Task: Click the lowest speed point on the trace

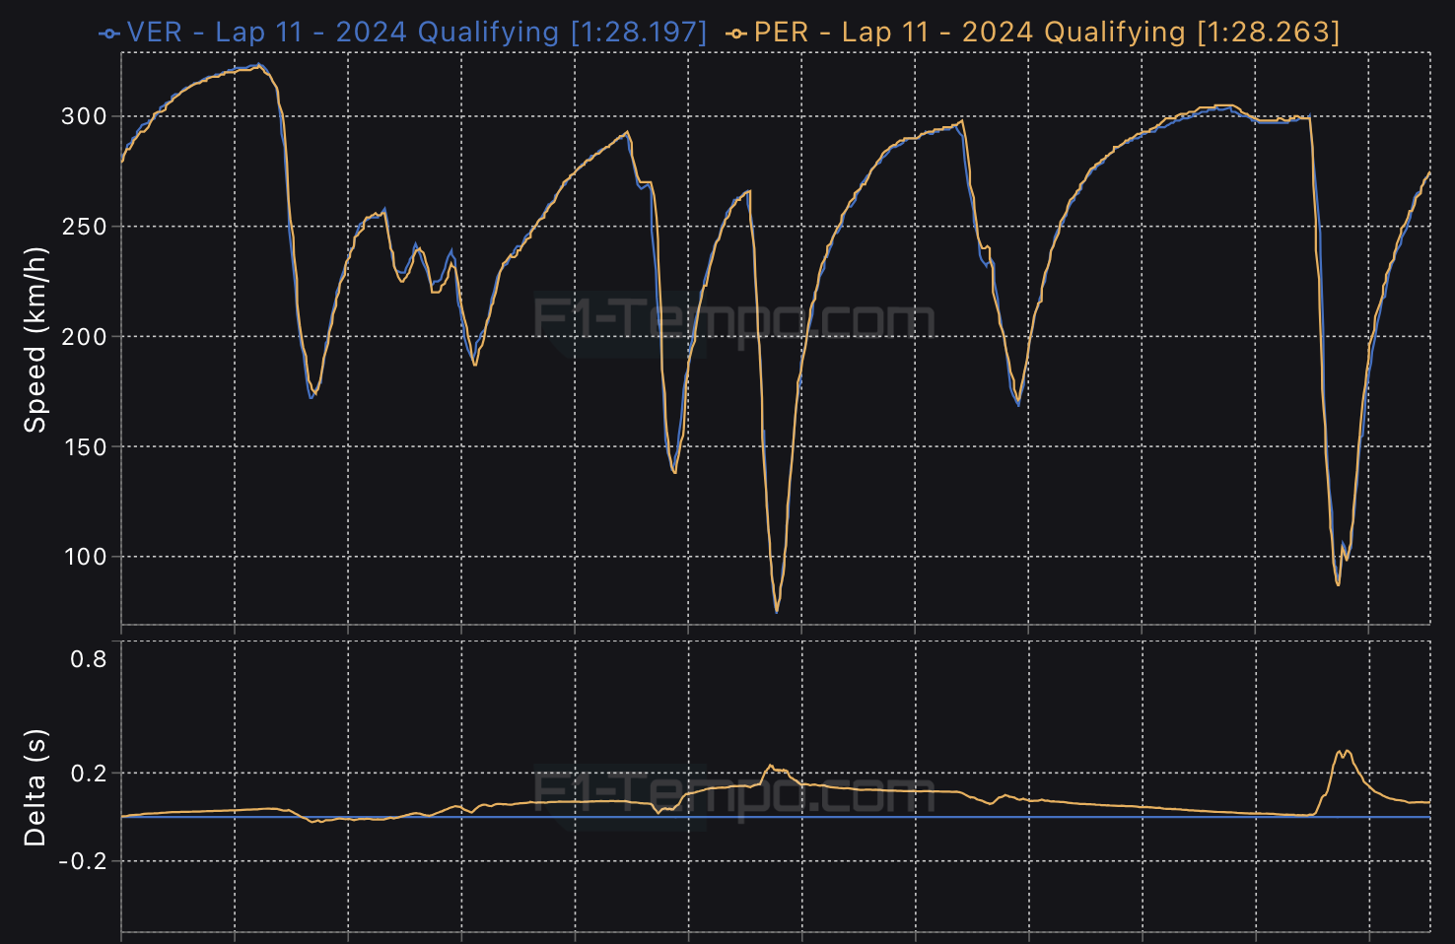Action: pyautogui.click(x=777, y=611)
